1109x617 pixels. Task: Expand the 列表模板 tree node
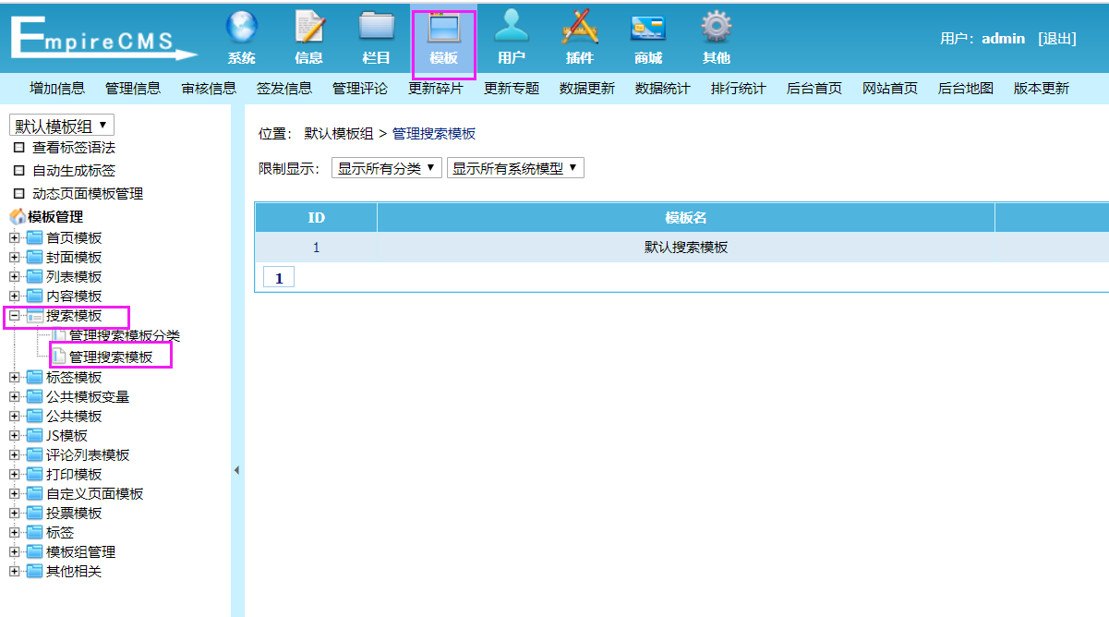point(14,277)
